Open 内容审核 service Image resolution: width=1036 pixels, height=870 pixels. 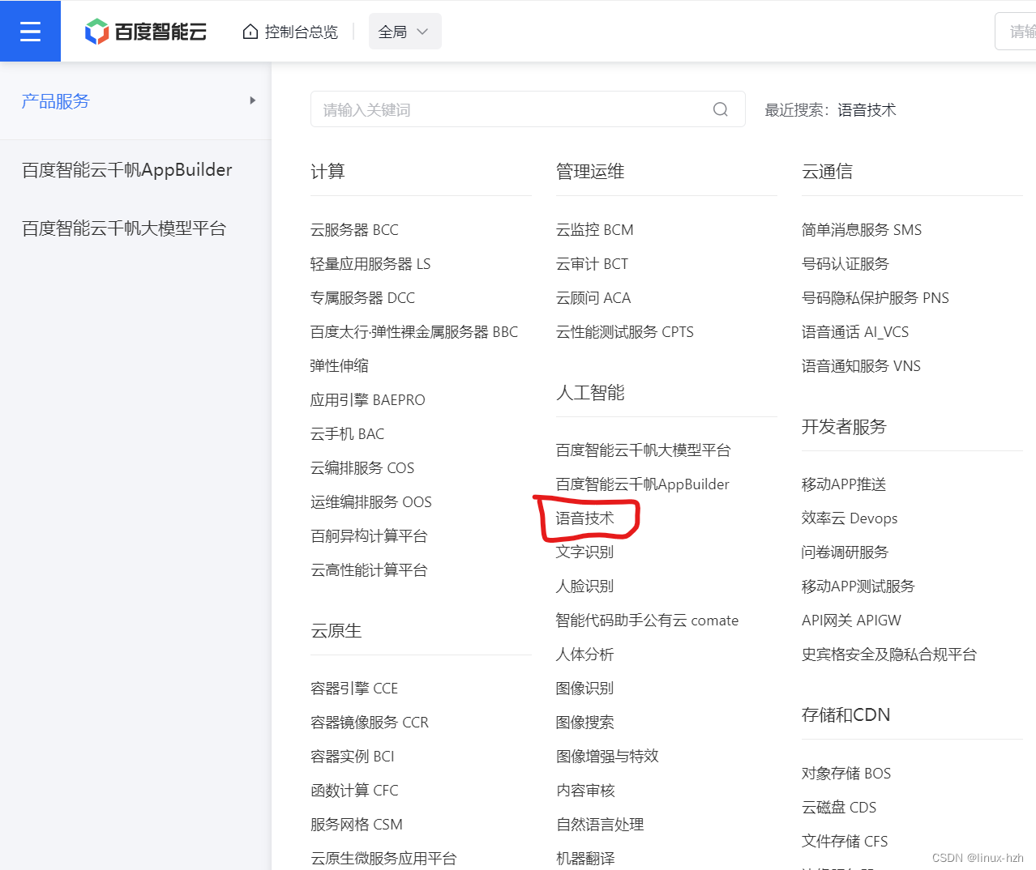tap(585, 791)
